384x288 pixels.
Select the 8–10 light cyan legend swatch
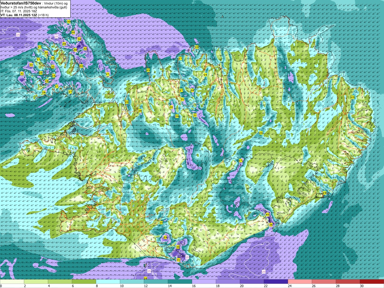[x=108, y=282]
